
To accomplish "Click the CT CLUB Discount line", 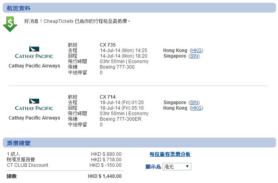I will coord(28,165).
